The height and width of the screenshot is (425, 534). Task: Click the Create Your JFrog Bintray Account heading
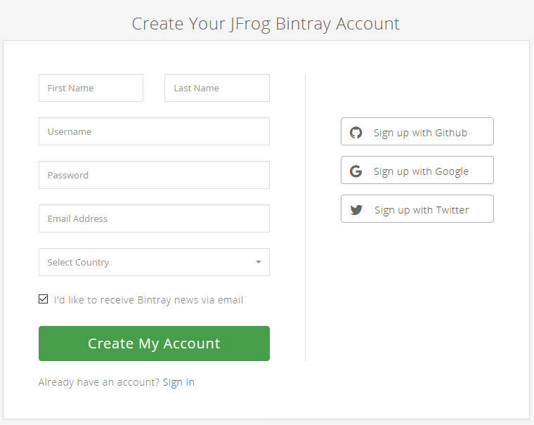266,23
